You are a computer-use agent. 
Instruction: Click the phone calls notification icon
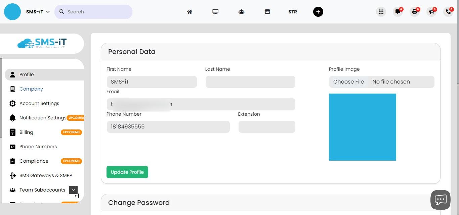click(448, 12)
